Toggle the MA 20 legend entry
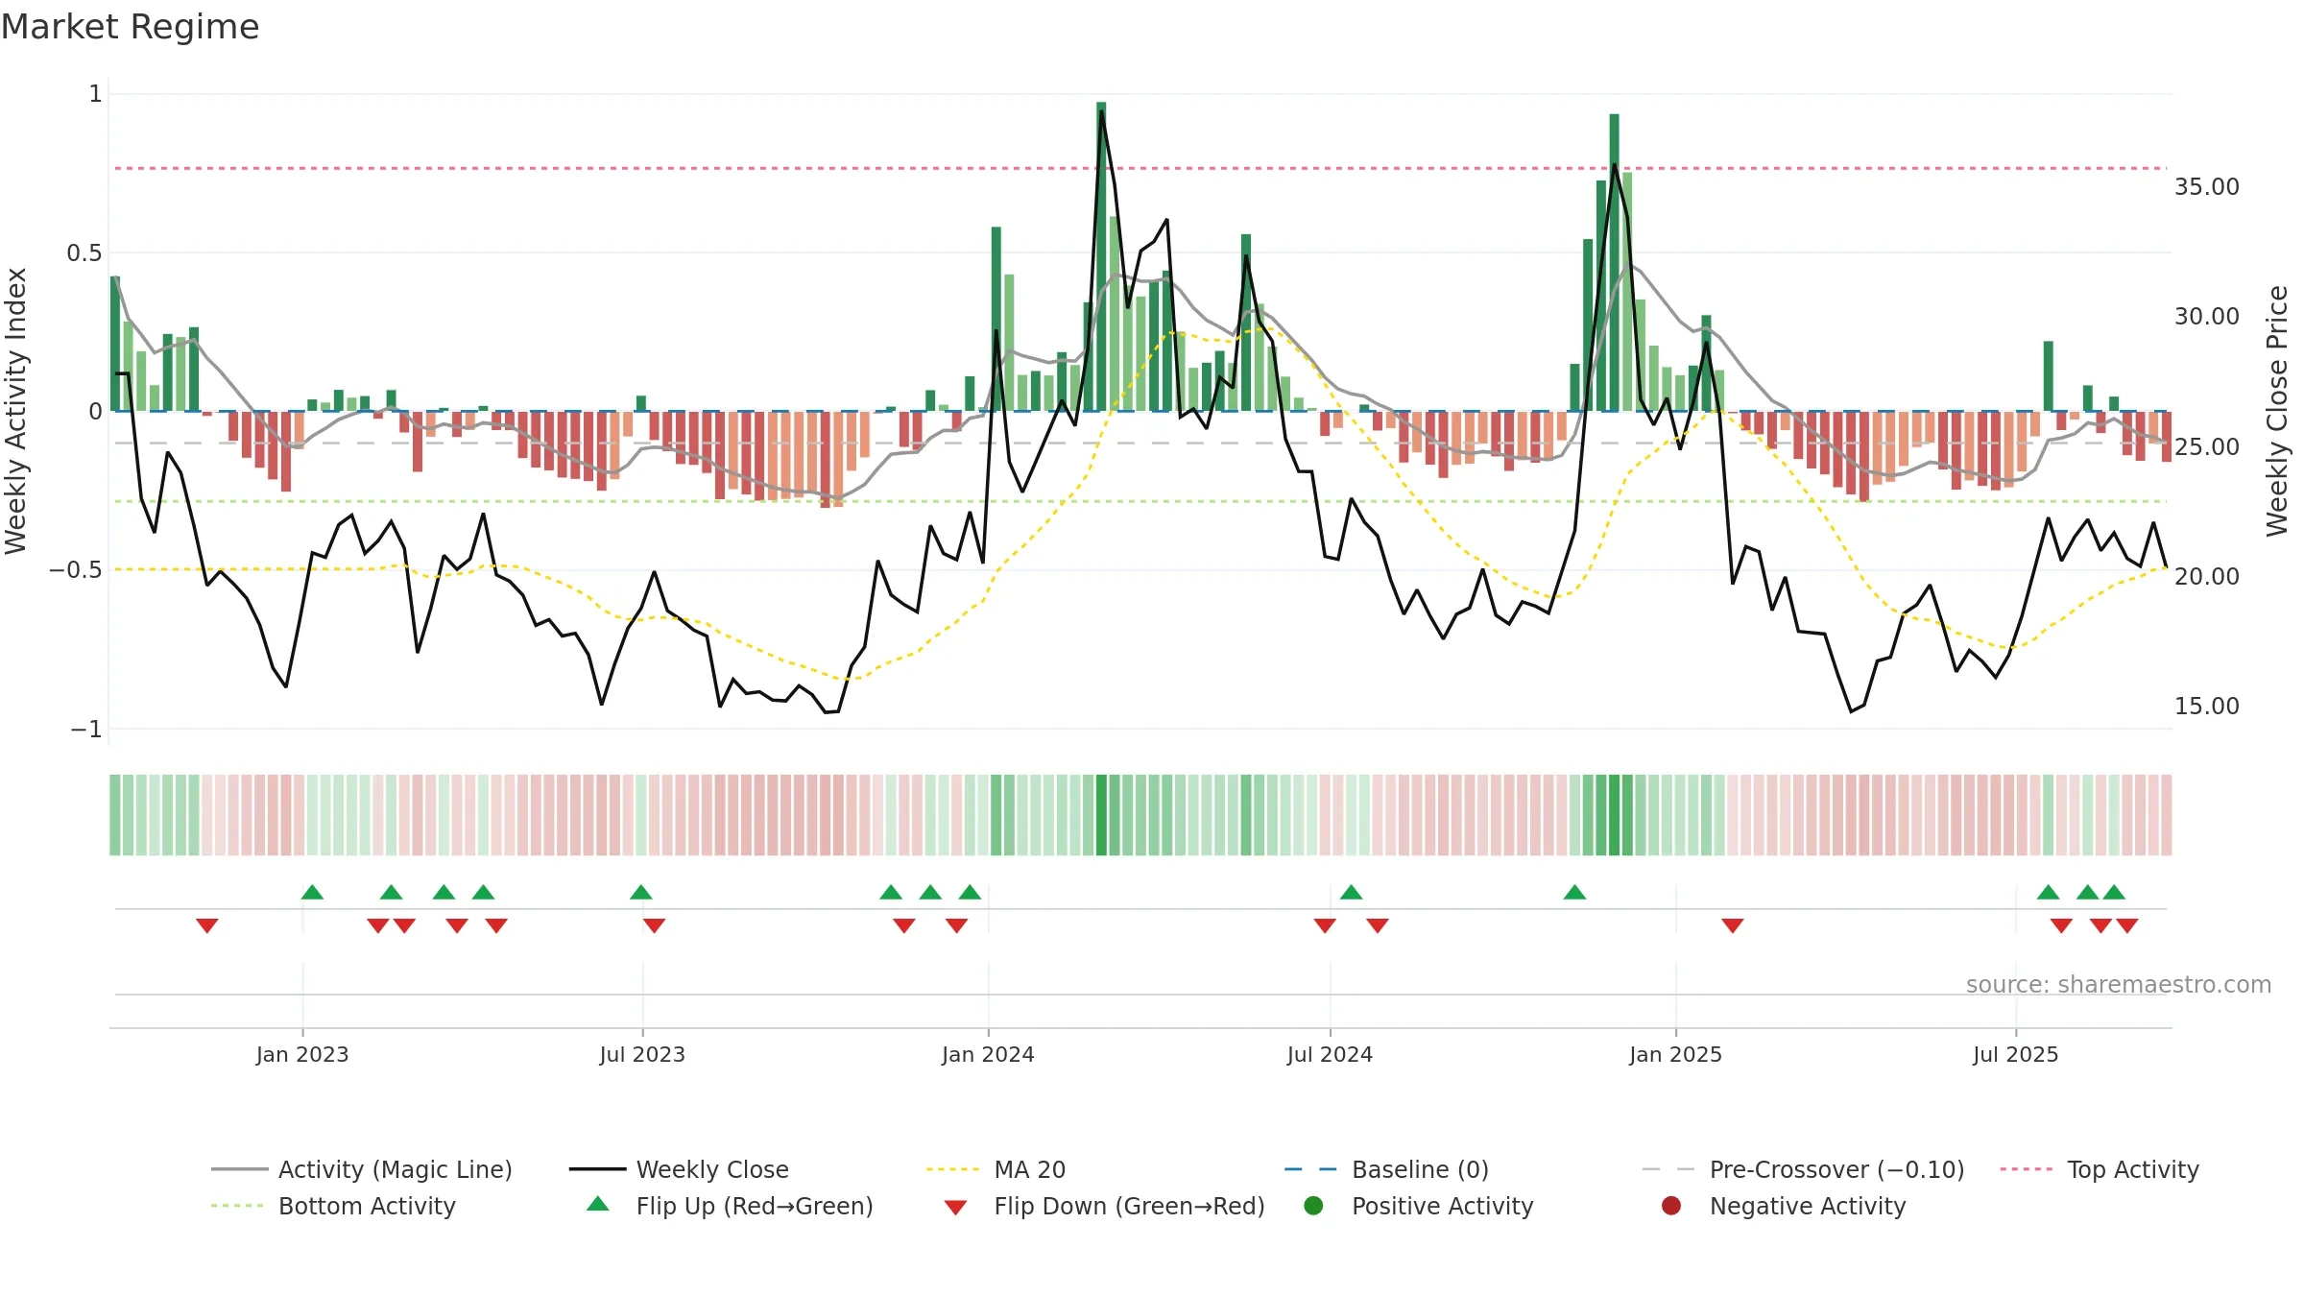Viewport: 2304px width, 1296px height. 996,1169
